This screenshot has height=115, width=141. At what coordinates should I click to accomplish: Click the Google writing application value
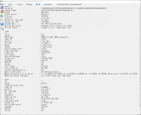tap(44, 105)
